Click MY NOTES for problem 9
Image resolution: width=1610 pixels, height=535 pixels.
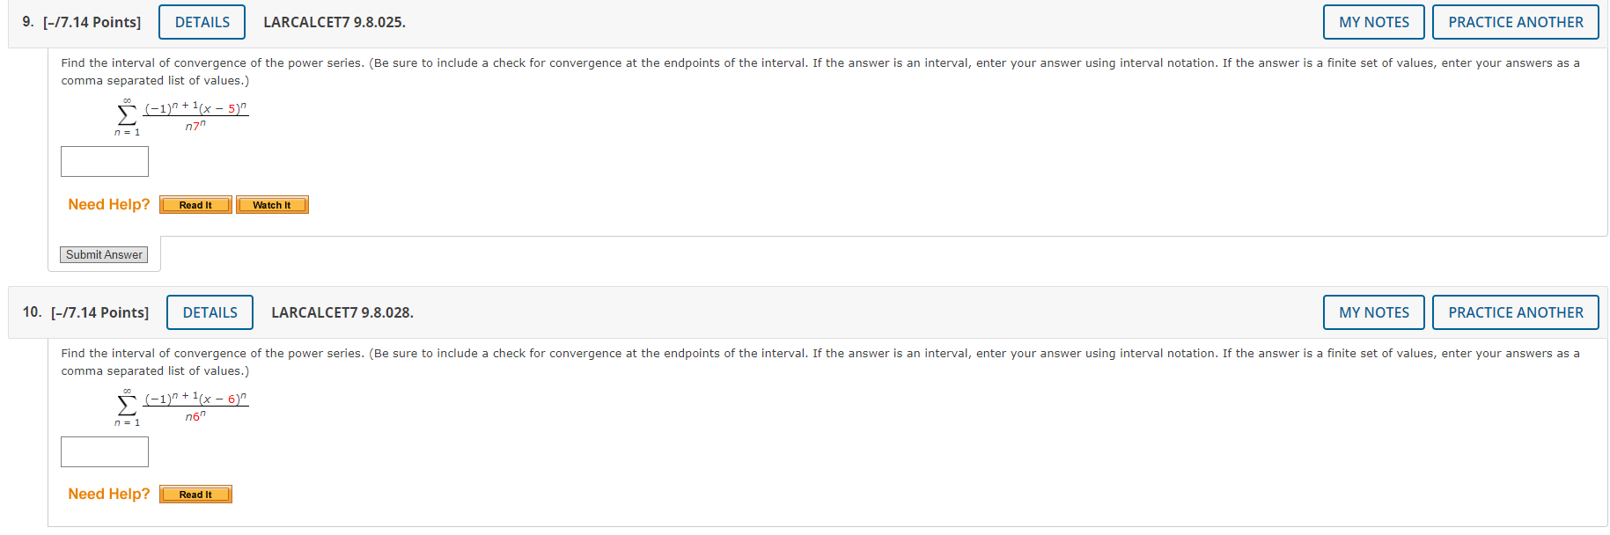[1373, 22]
